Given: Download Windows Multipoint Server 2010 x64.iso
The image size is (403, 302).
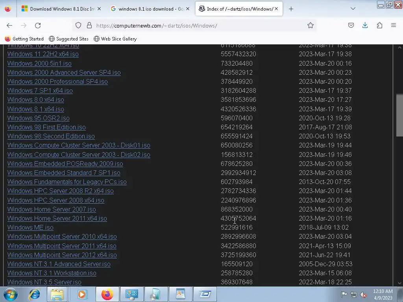Looking at the screenshot, I should 62,236.
